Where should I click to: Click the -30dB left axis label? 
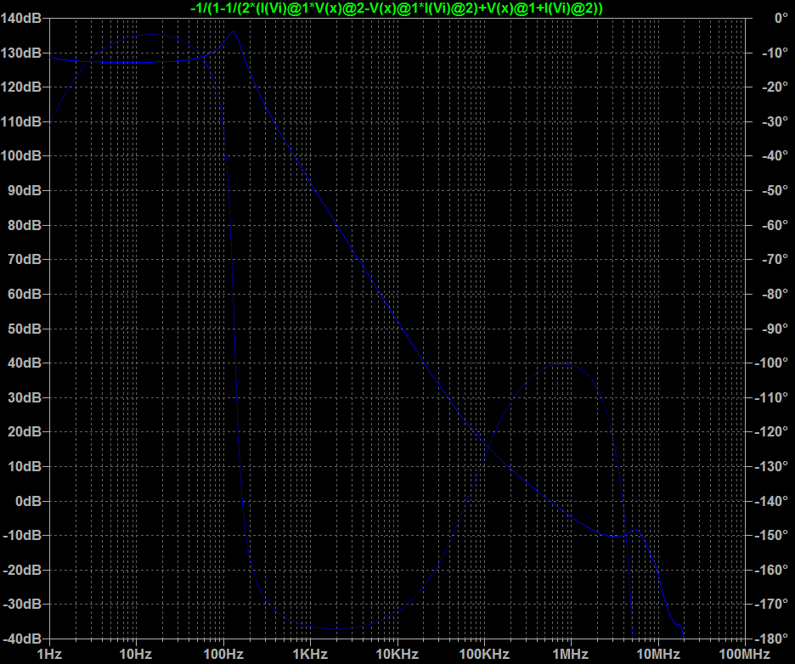pyautogui.click(x=22, y=605)
